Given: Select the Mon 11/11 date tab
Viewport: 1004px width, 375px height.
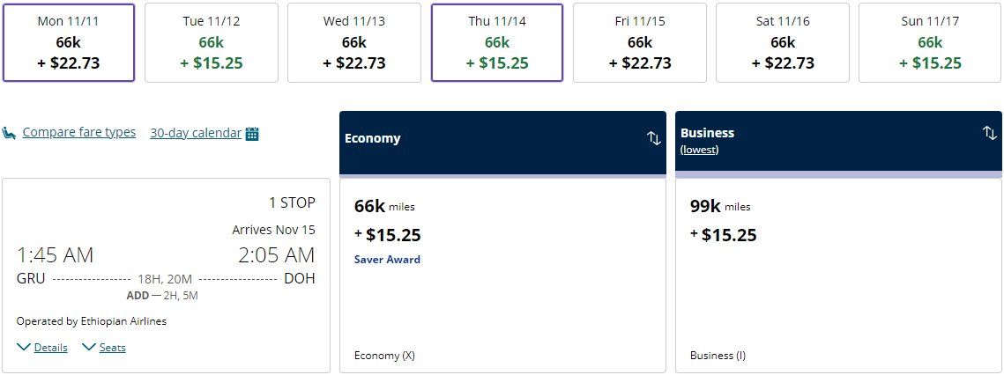Looking at the screenshot, I should [69, 43].
